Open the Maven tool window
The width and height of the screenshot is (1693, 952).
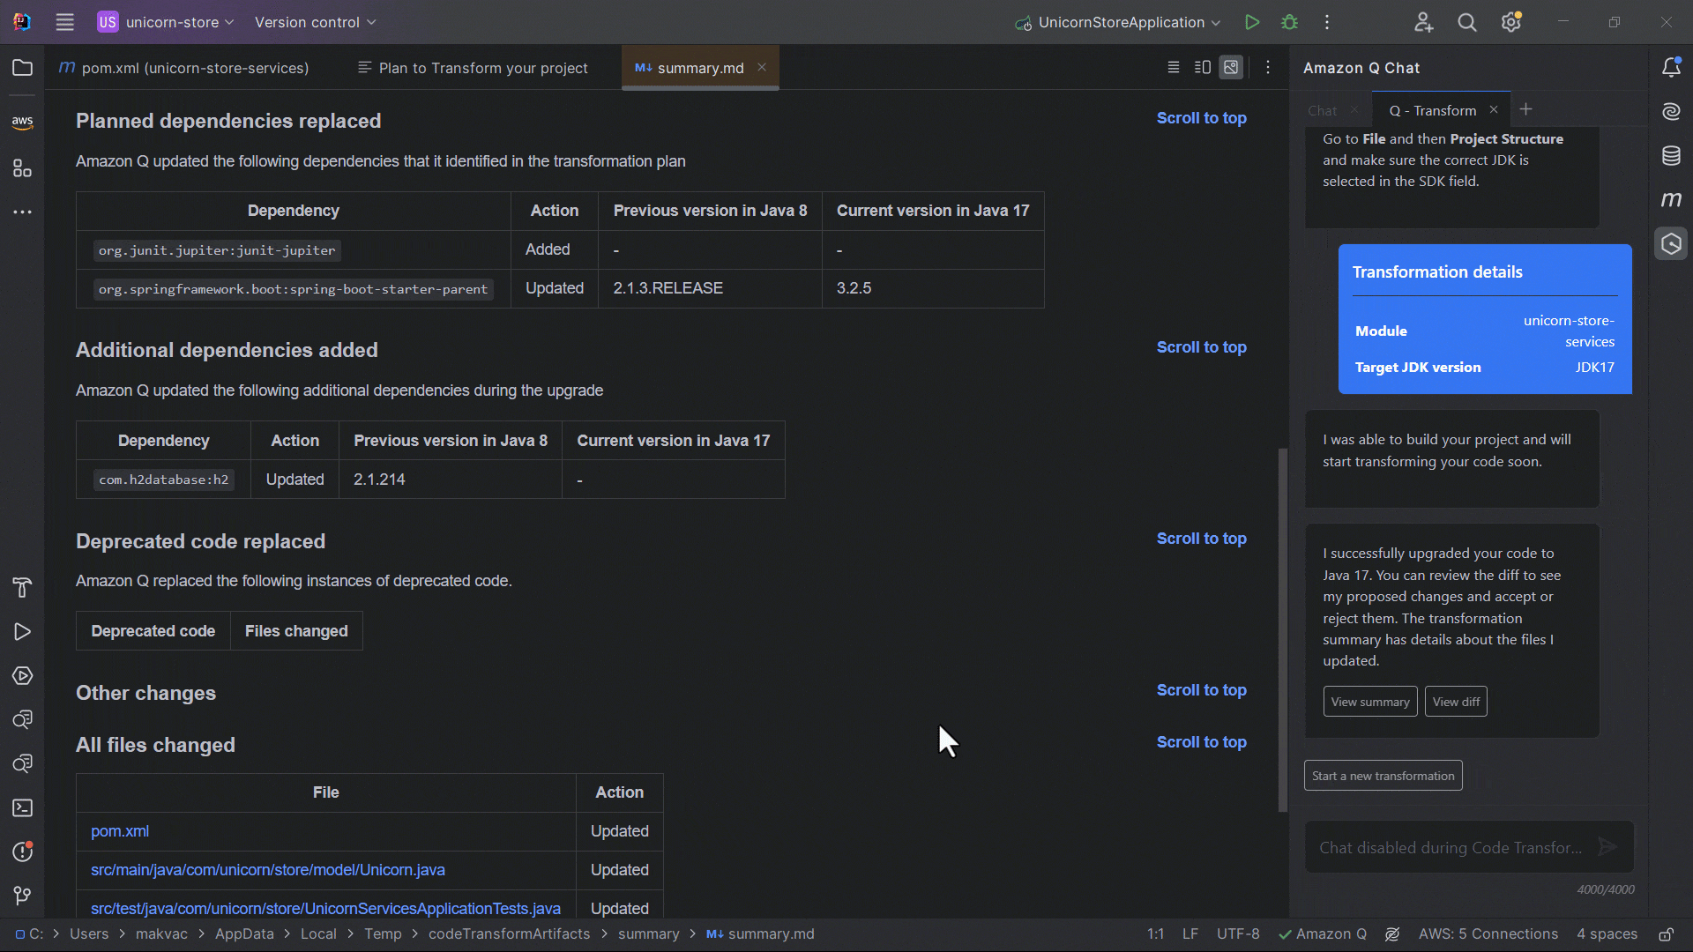(1672, 199)
